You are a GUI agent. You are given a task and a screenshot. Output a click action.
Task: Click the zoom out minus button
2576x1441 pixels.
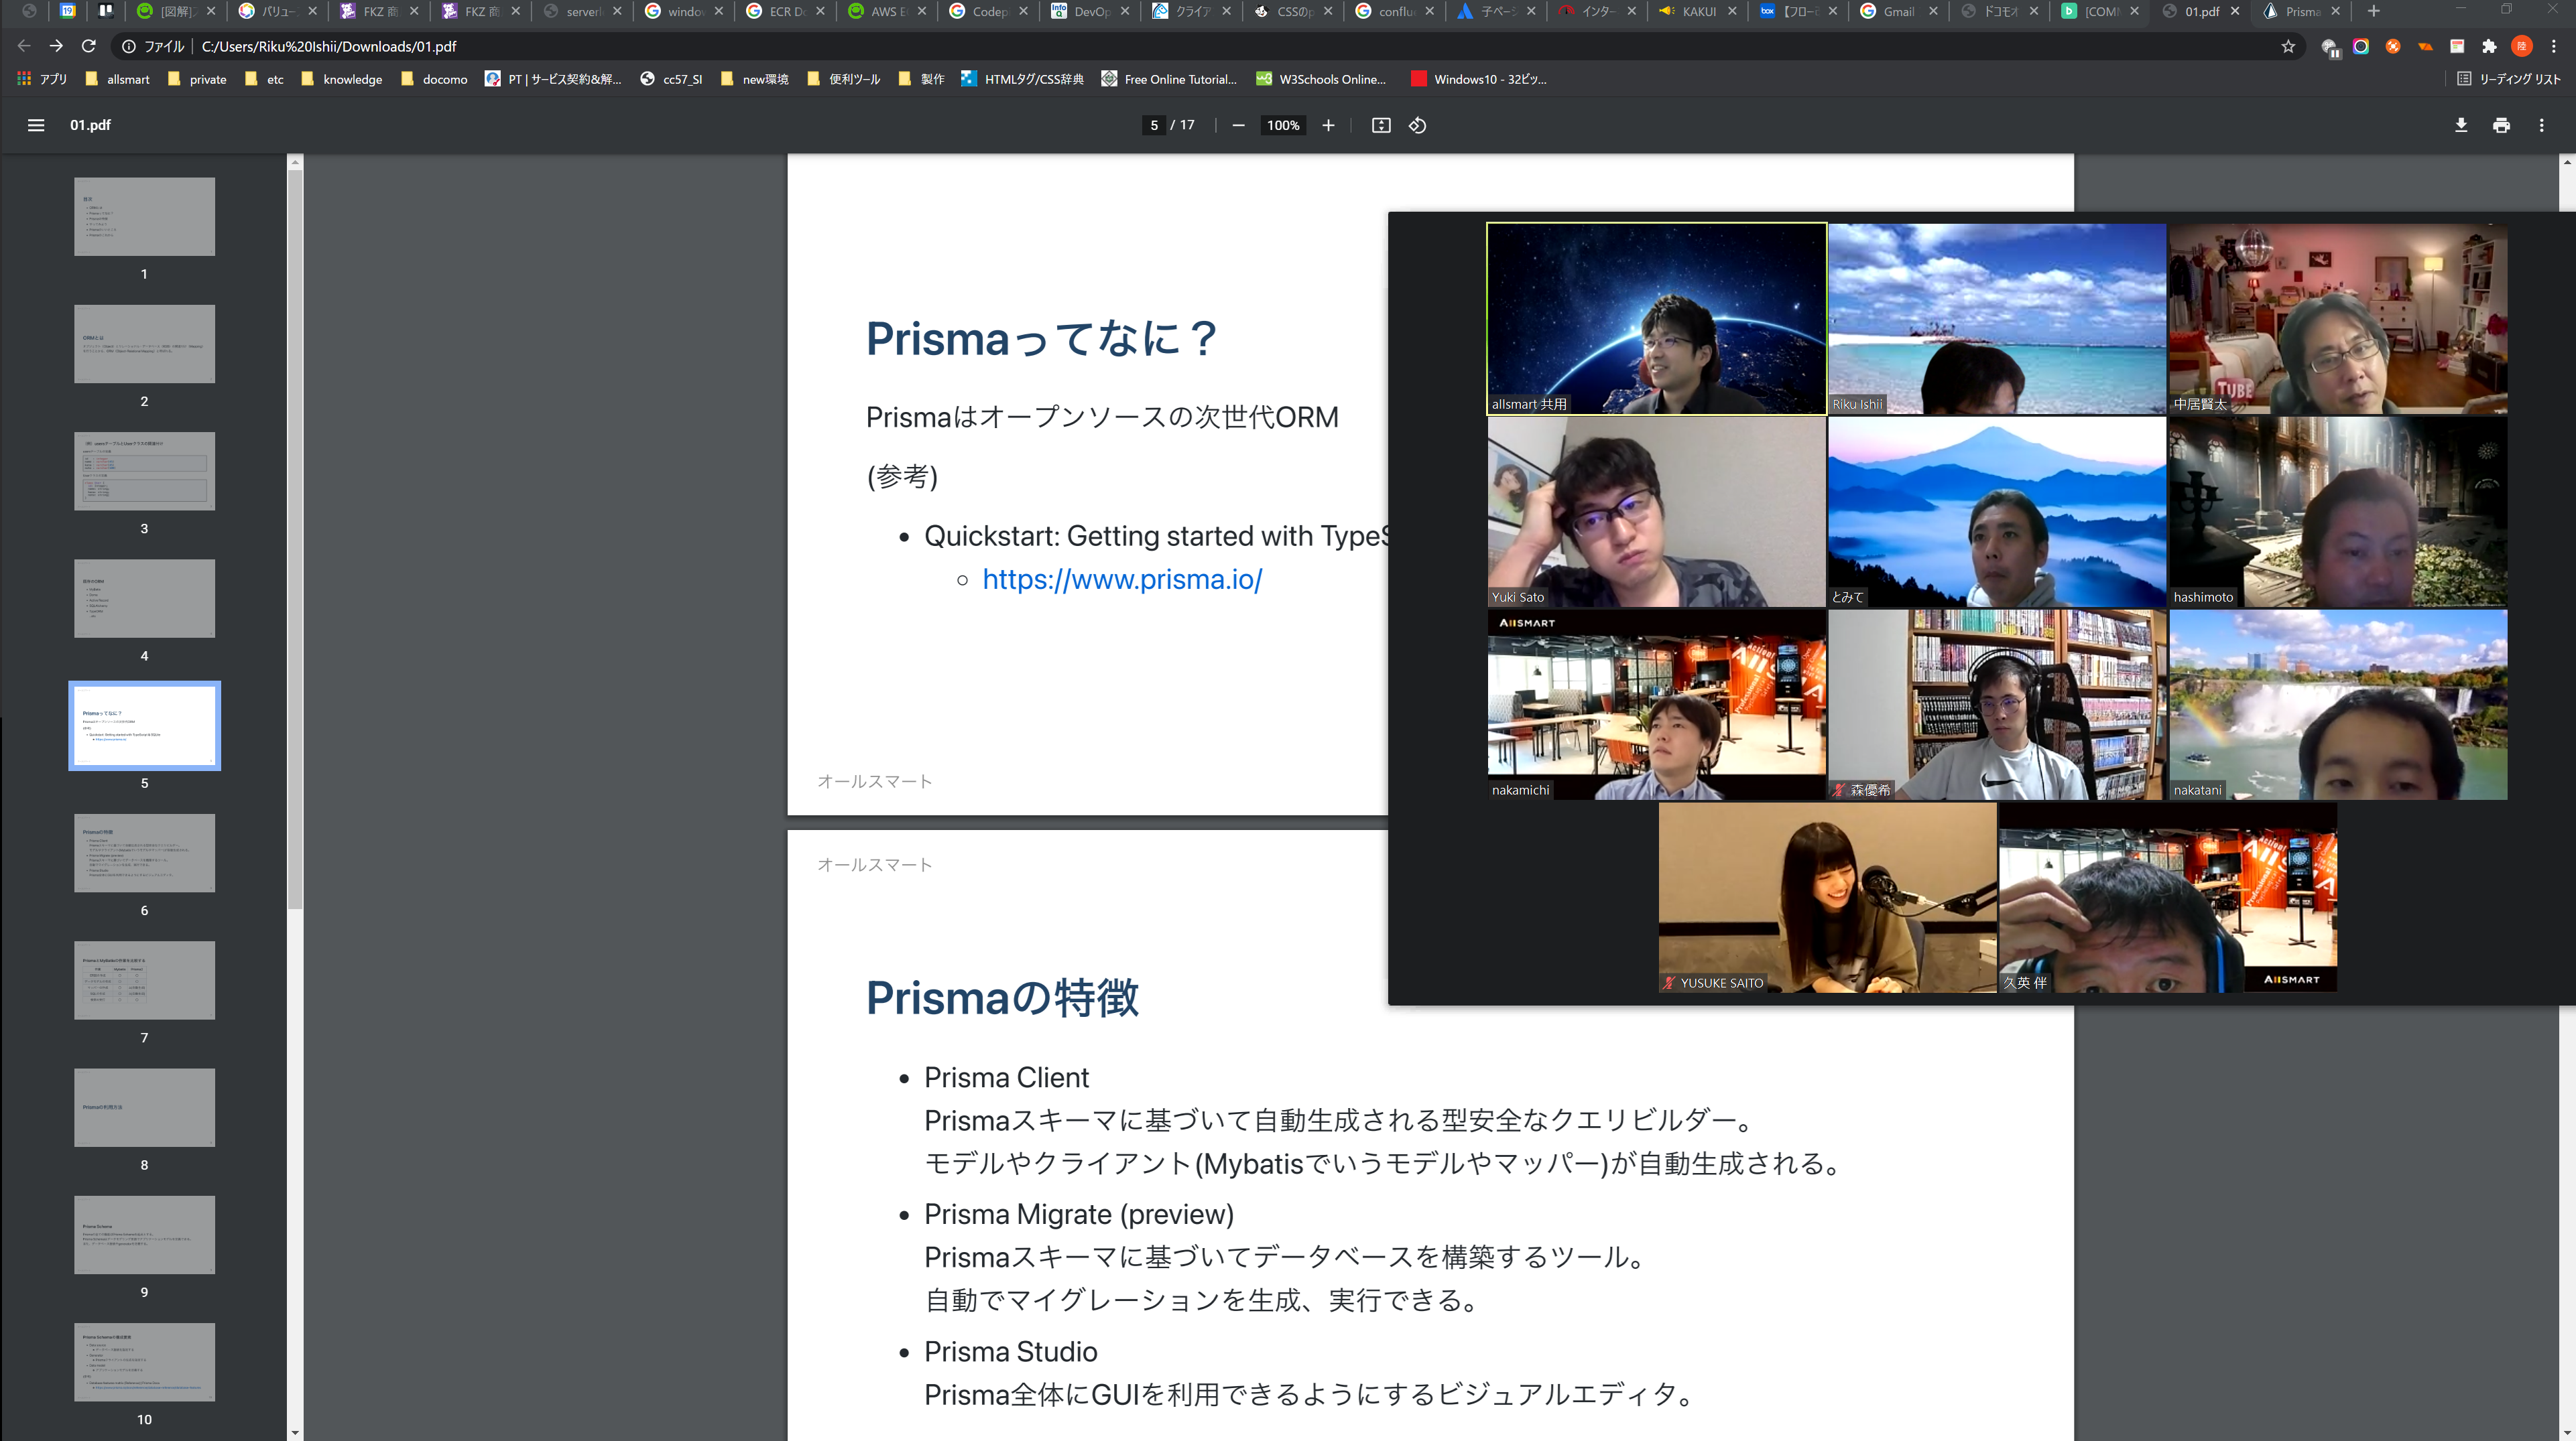[x=1238, y=125]
